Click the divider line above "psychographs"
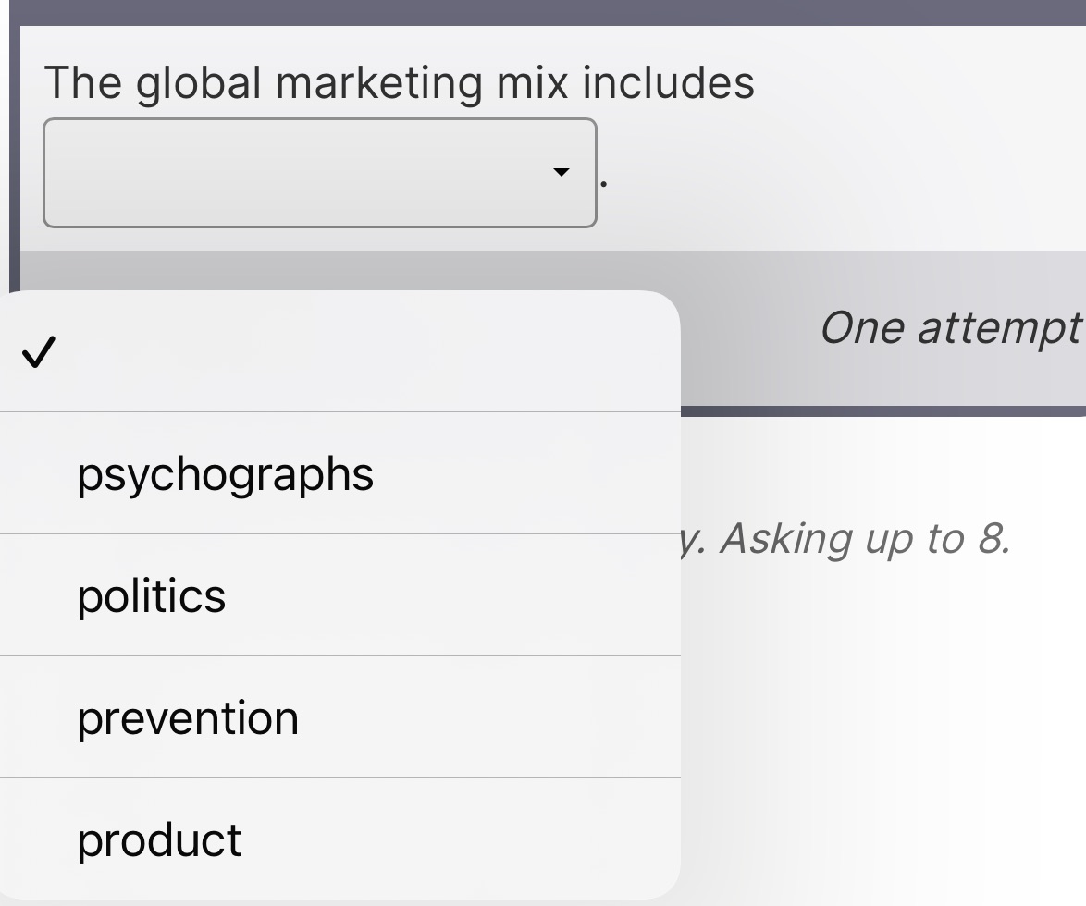1086x906 pixels. pyautogui.click(x=339, y=410)
